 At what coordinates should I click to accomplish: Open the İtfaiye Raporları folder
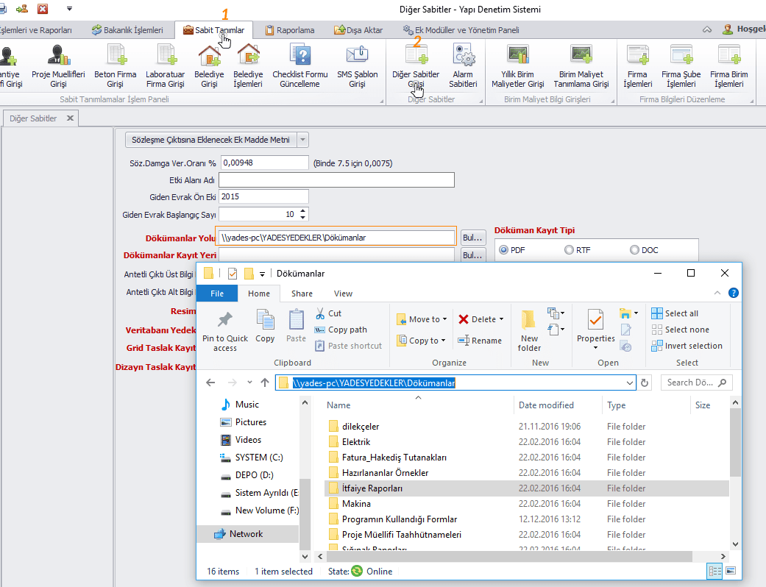coord(372,488)
